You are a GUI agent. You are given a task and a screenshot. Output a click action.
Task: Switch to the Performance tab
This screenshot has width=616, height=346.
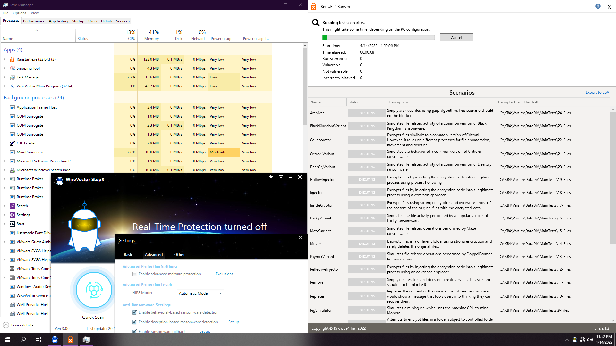coord(34,21)
